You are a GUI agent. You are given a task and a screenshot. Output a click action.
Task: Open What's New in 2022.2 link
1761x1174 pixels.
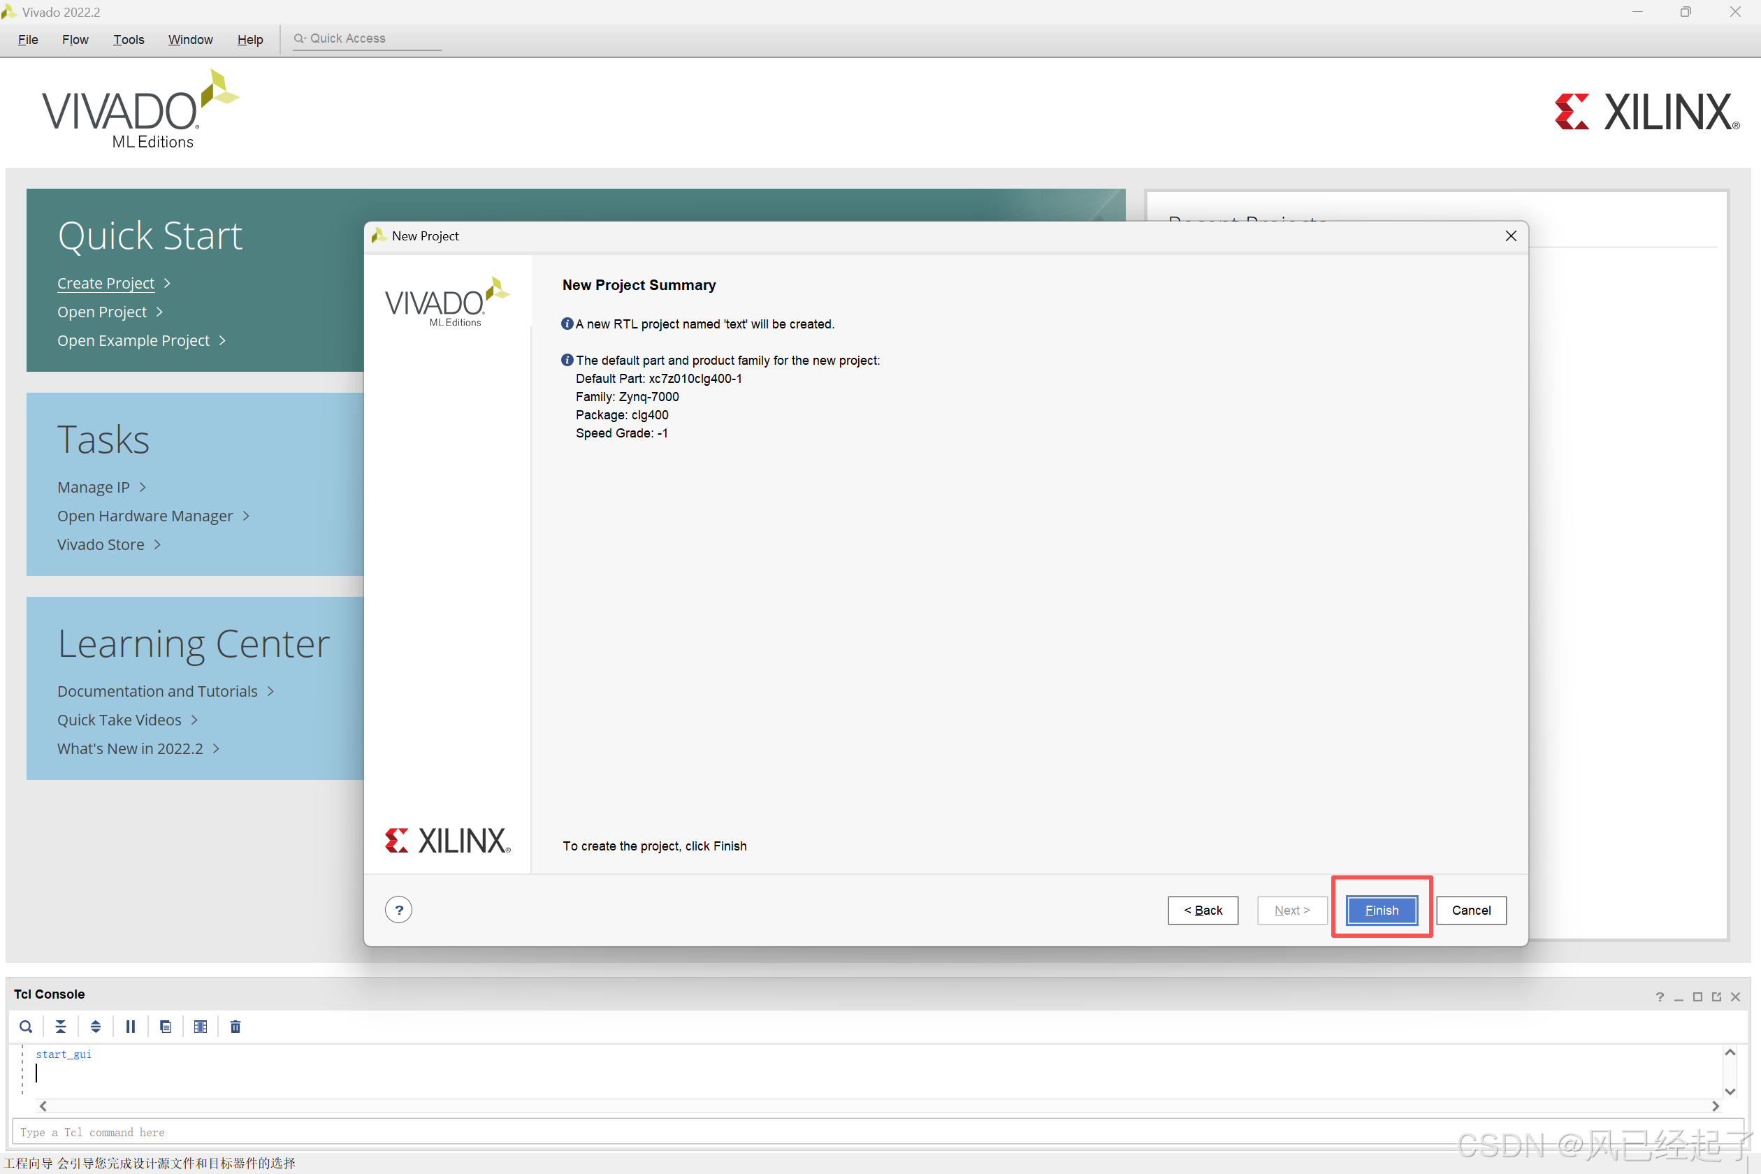(130, 748)
